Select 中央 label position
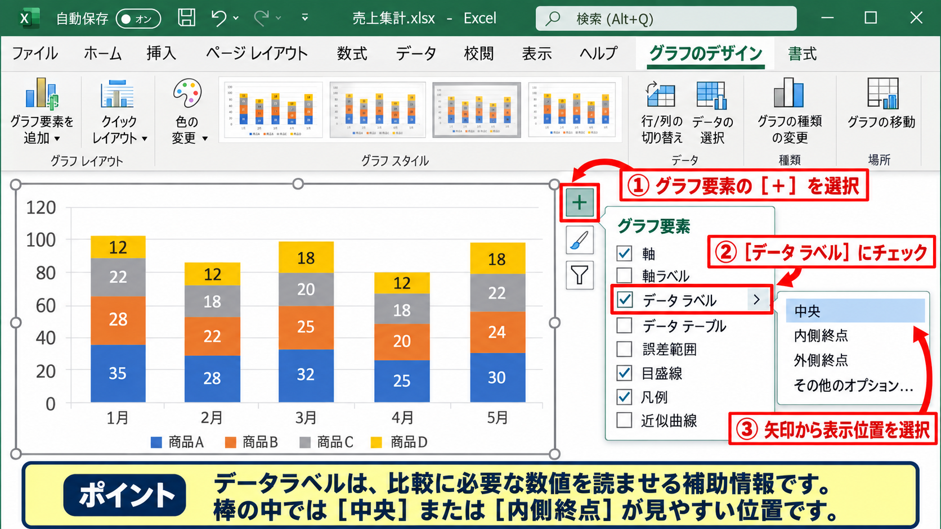The image size is (941, 529). (x=855, y=311)
